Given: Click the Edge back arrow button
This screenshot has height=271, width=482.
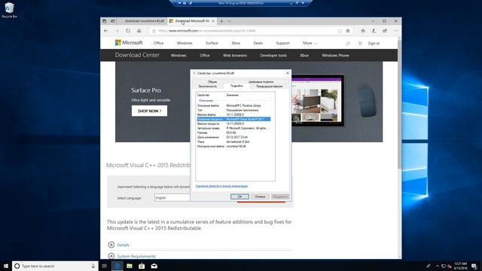Looking at the screenshot, I should click(105, 31).
